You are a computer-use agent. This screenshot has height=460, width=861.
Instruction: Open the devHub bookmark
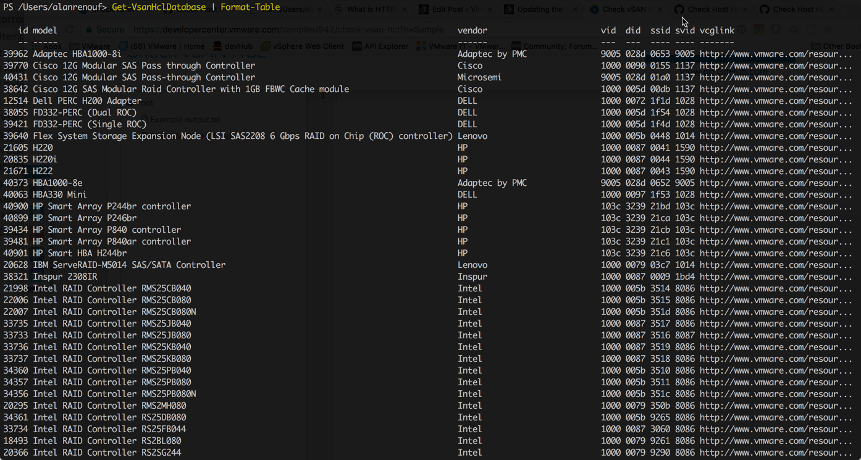point(232,46)
